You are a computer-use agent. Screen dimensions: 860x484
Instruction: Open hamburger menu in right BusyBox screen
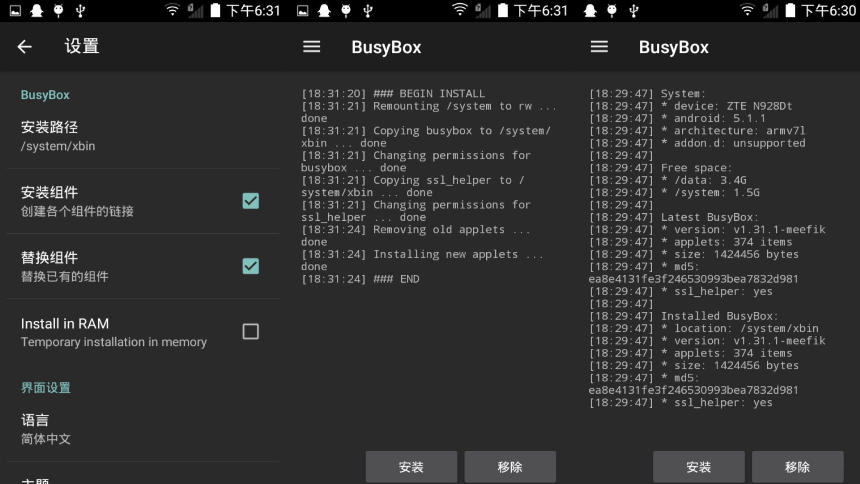click(599, 47)
